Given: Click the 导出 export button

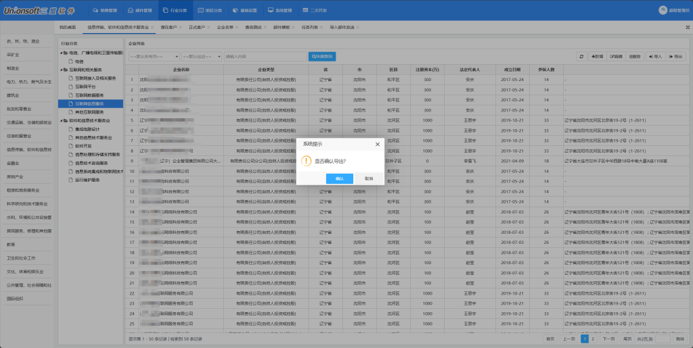Looking at the screenshot, I should pyautogui.click(x=675, y=57).
